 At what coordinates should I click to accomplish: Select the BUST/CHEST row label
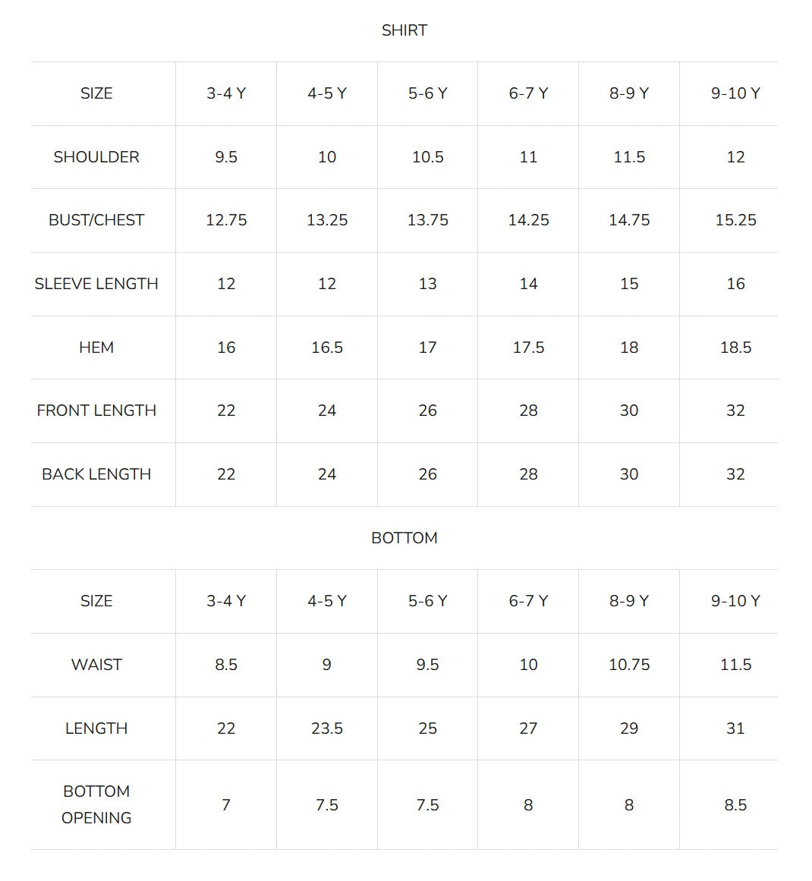(96, 220)
